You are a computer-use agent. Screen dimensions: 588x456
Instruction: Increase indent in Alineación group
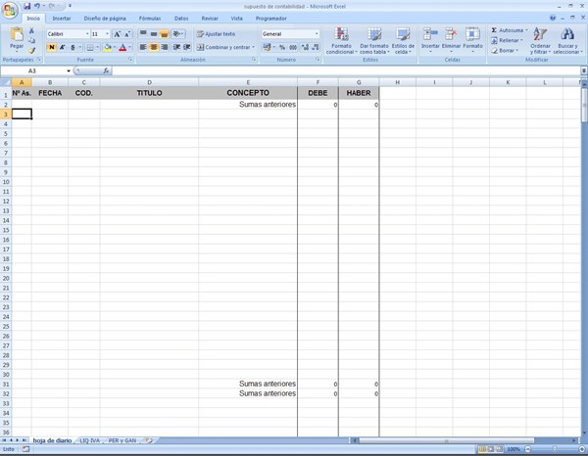187,47
